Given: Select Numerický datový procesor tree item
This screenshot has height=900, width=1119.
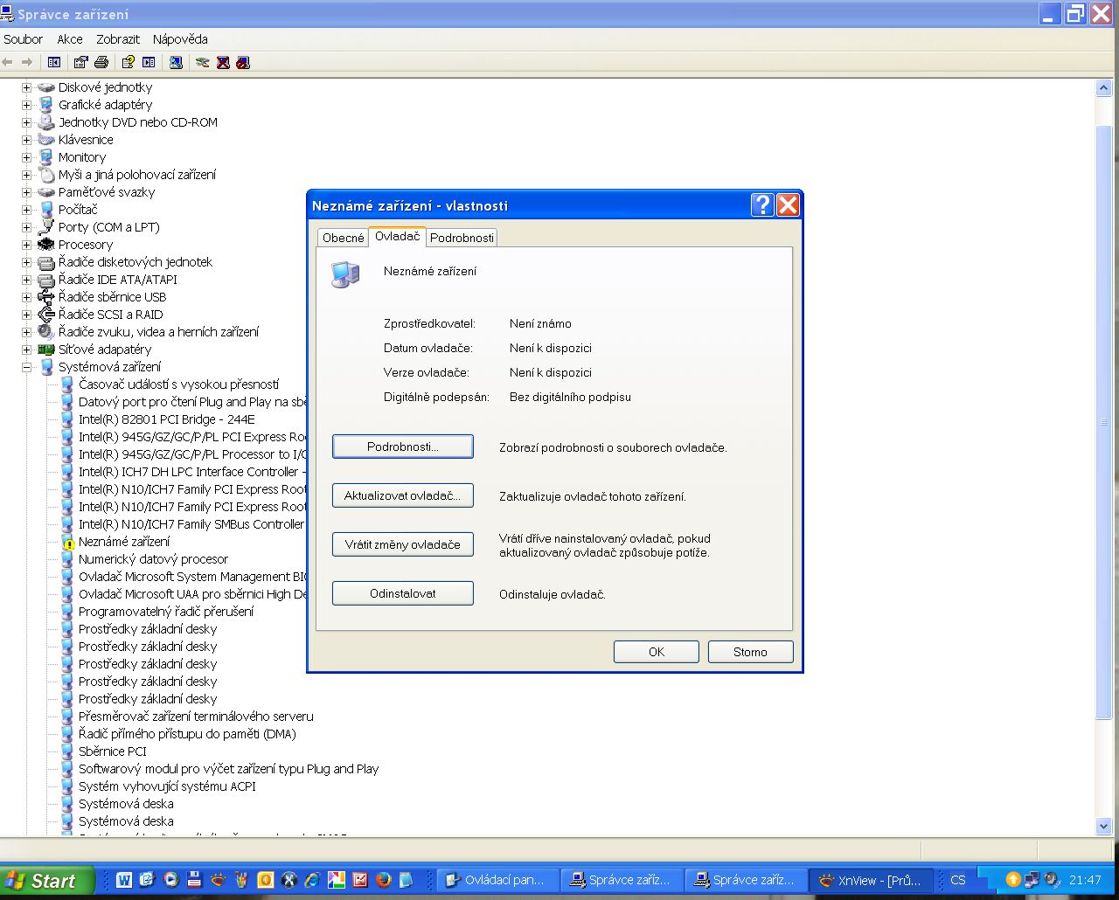Looking at the screenshot, I should 153,559.
